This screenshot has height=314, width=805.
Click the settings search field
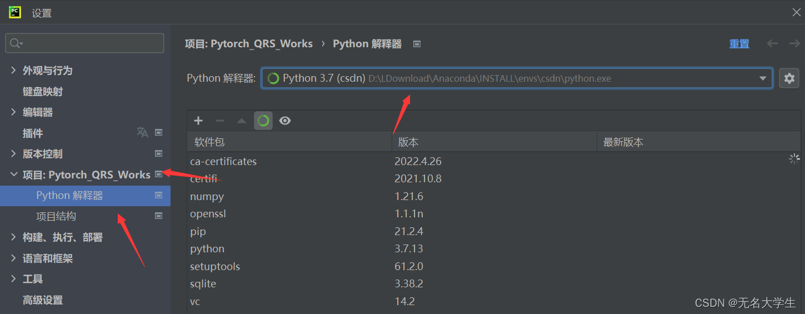(x=84, y=43)
